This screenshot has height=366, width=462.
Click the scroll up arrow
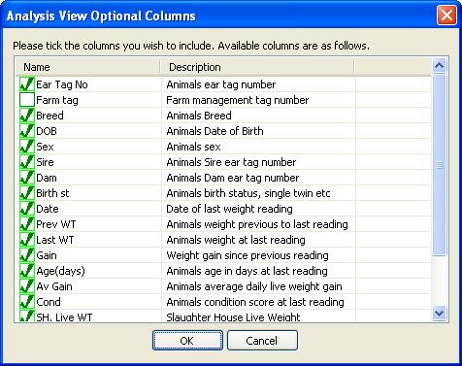pos(440,66)
